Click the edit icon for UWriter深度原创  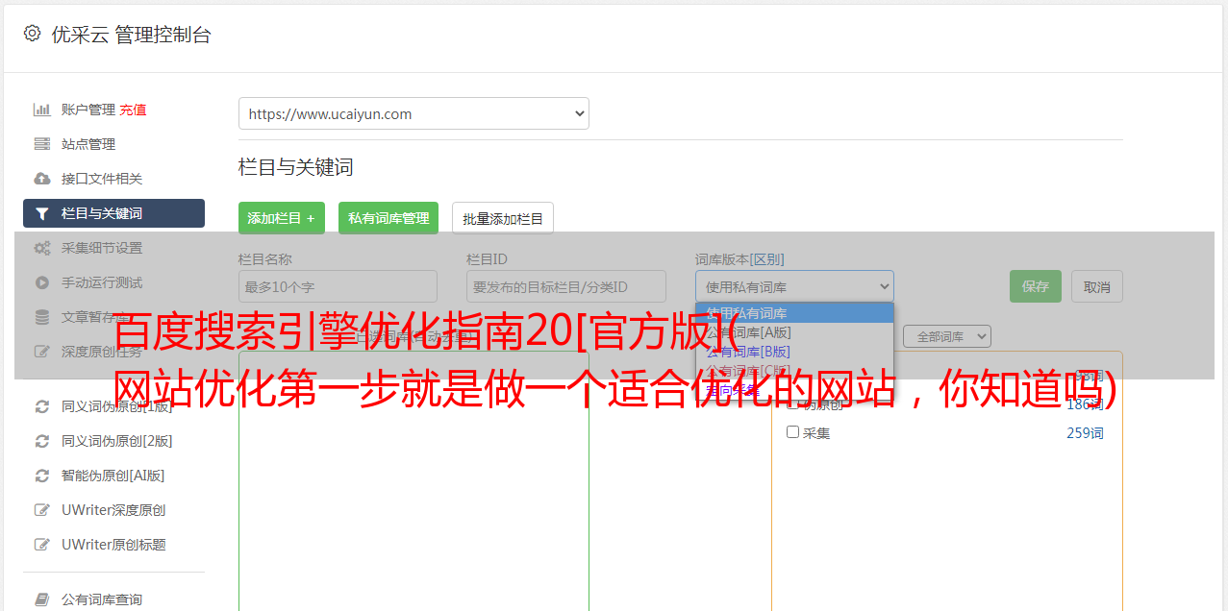(x=41, y=510)
